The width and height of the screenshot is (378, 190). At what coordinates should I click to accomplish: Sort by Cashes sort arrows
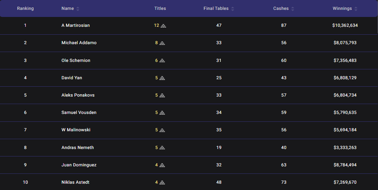(x=293, y=9)
